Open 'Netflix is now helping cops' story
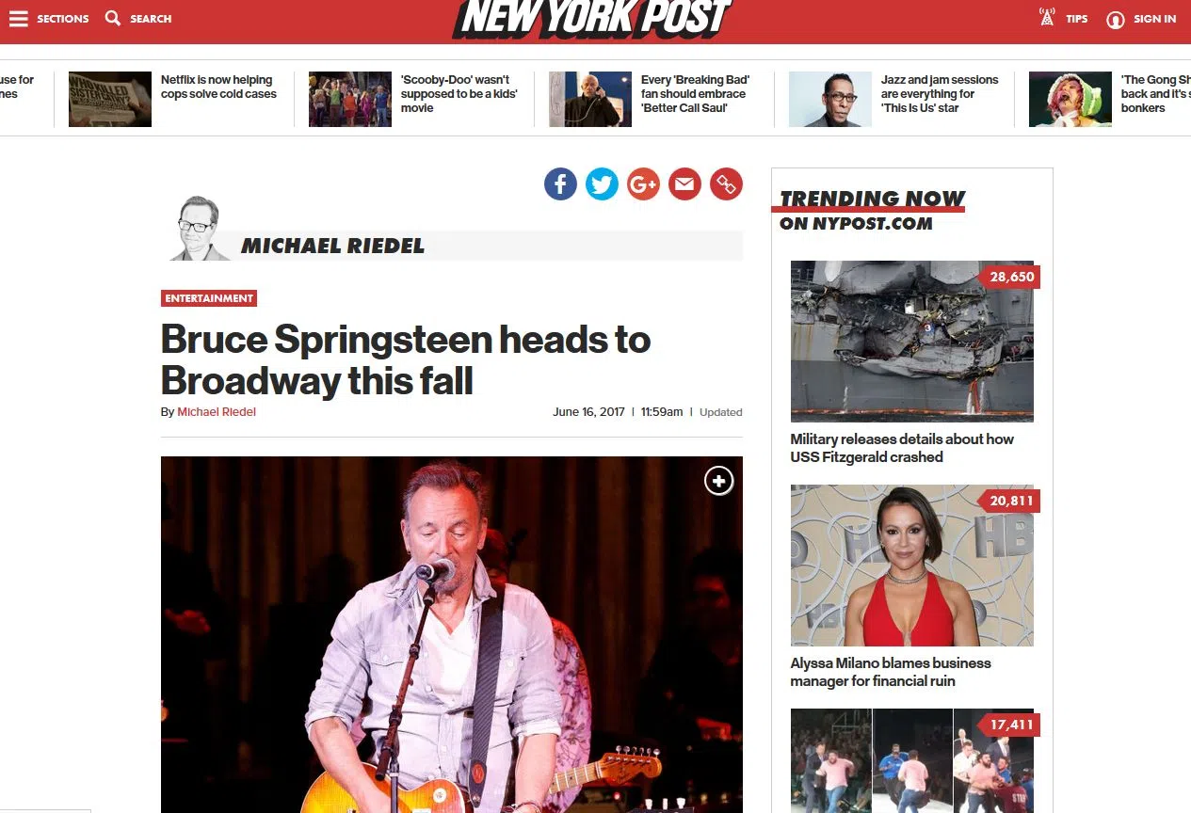The width and height of the screenshot is (1191, 813). click(x=218, y=88)
